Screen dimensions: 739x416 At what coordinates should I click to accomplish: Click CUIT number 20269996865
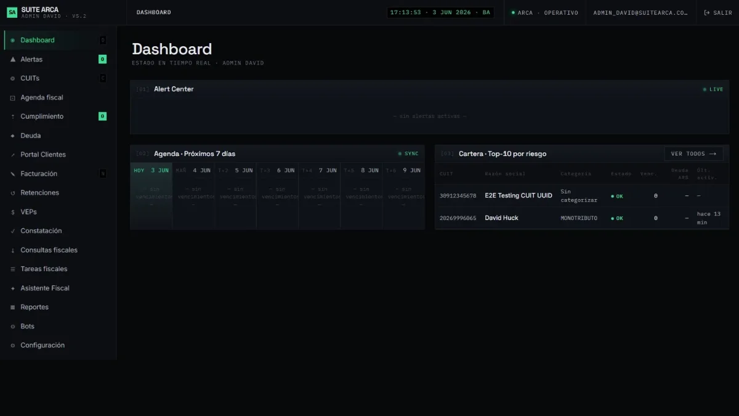coord(458,218)
